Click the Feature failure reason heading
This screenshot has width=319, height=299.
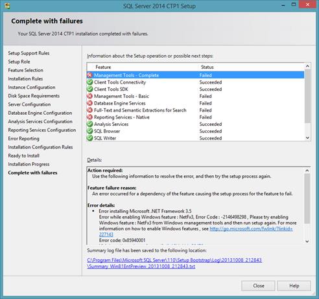coord(112,187)
